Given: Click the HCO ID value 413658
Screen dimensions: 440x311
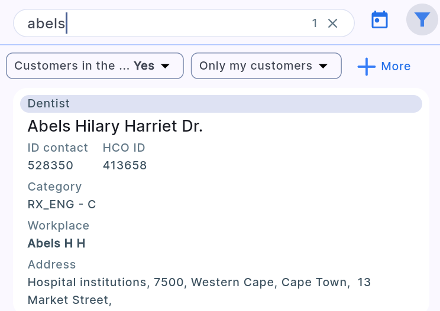Looking at the screenshot, I should [x=125, y=166].
